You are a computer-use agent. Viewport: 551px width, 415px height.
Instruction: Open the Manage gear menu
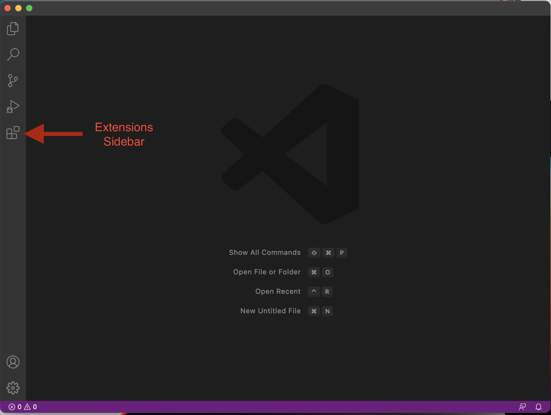tap(13, 388)
